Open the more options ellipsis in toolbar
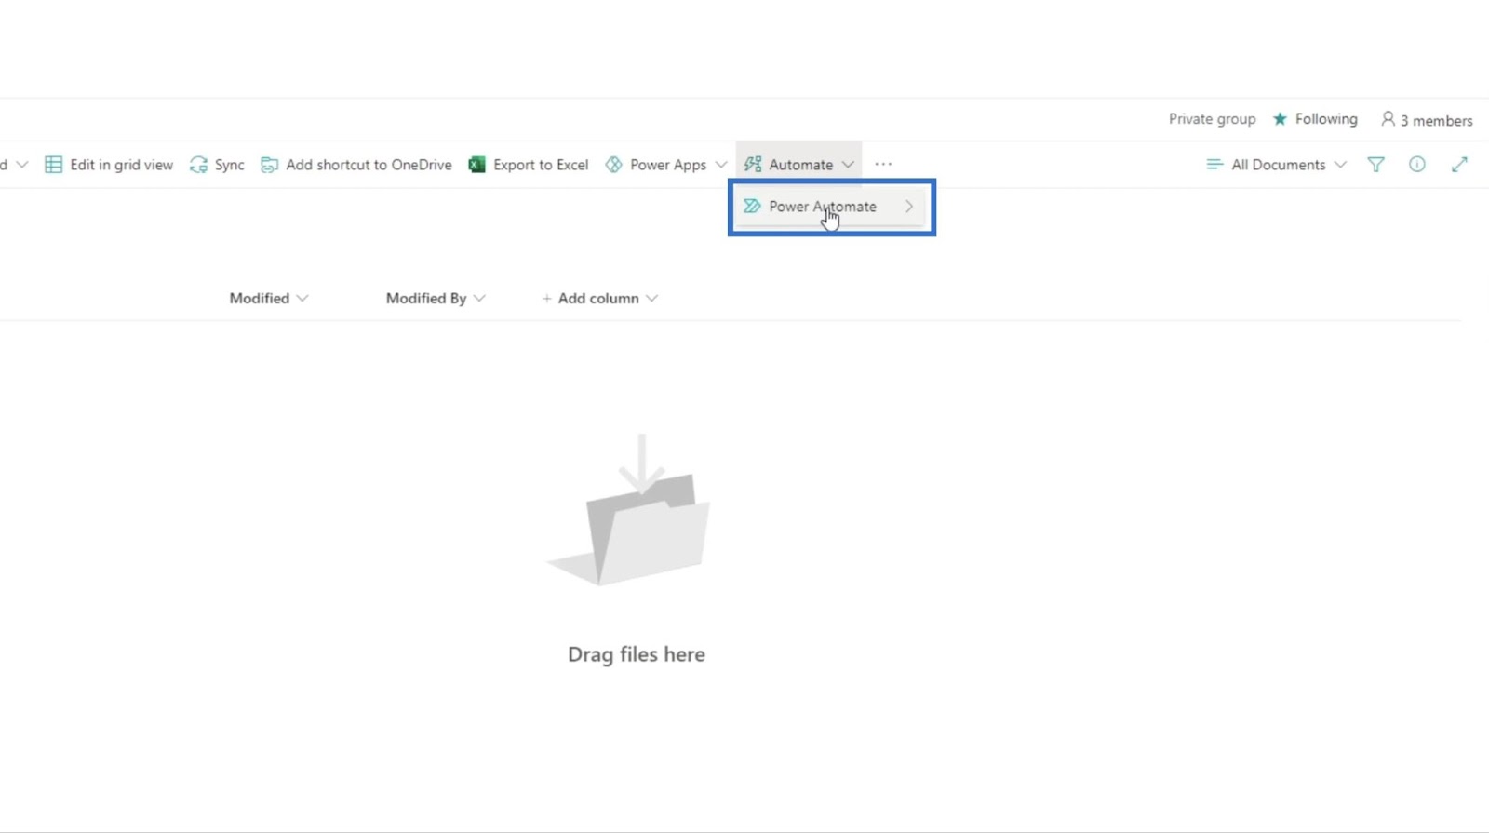Screen dimensions: 1489x833 883,165
